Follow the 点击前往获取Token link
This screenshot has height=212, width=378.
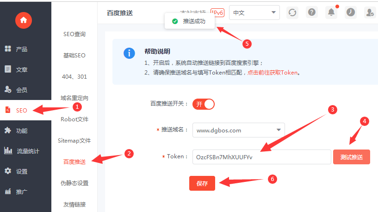click(273, 72)
